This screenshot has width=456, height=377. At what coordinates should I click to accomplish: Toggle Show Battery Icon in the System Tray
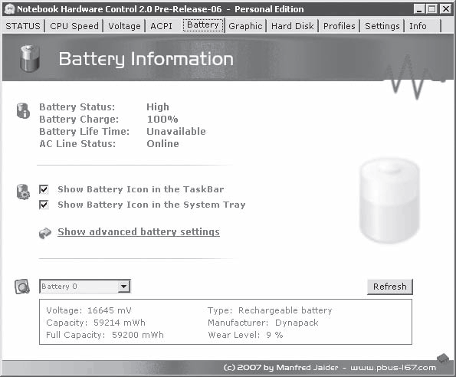click(x=44, y=205)
